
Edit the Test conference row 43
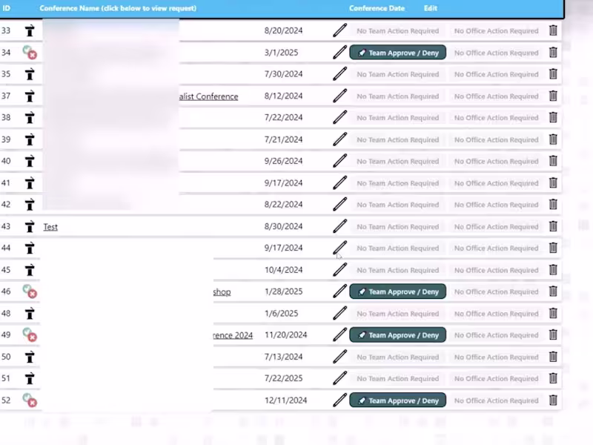(x=339, y=226)
